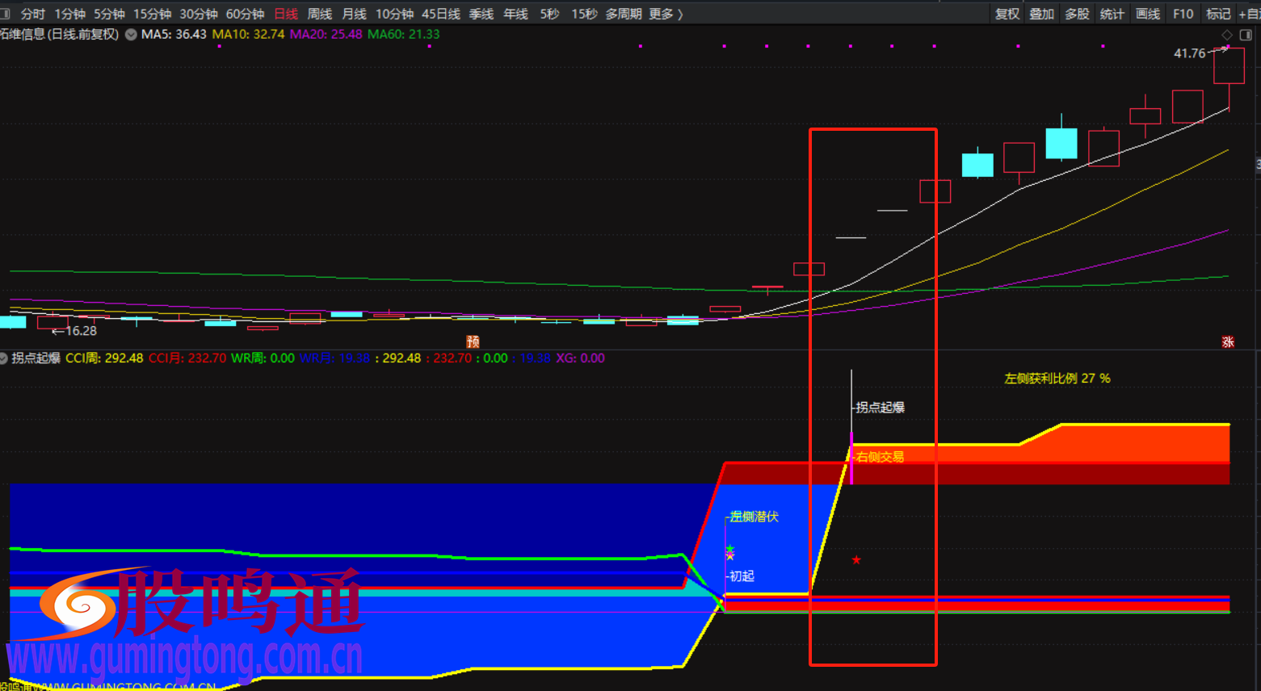Image resolution: width=1261 pixels, height=691 pixels.
Task: Click the 41.76 high price label
Action: pyautogui.click(x=1189, y=53)
